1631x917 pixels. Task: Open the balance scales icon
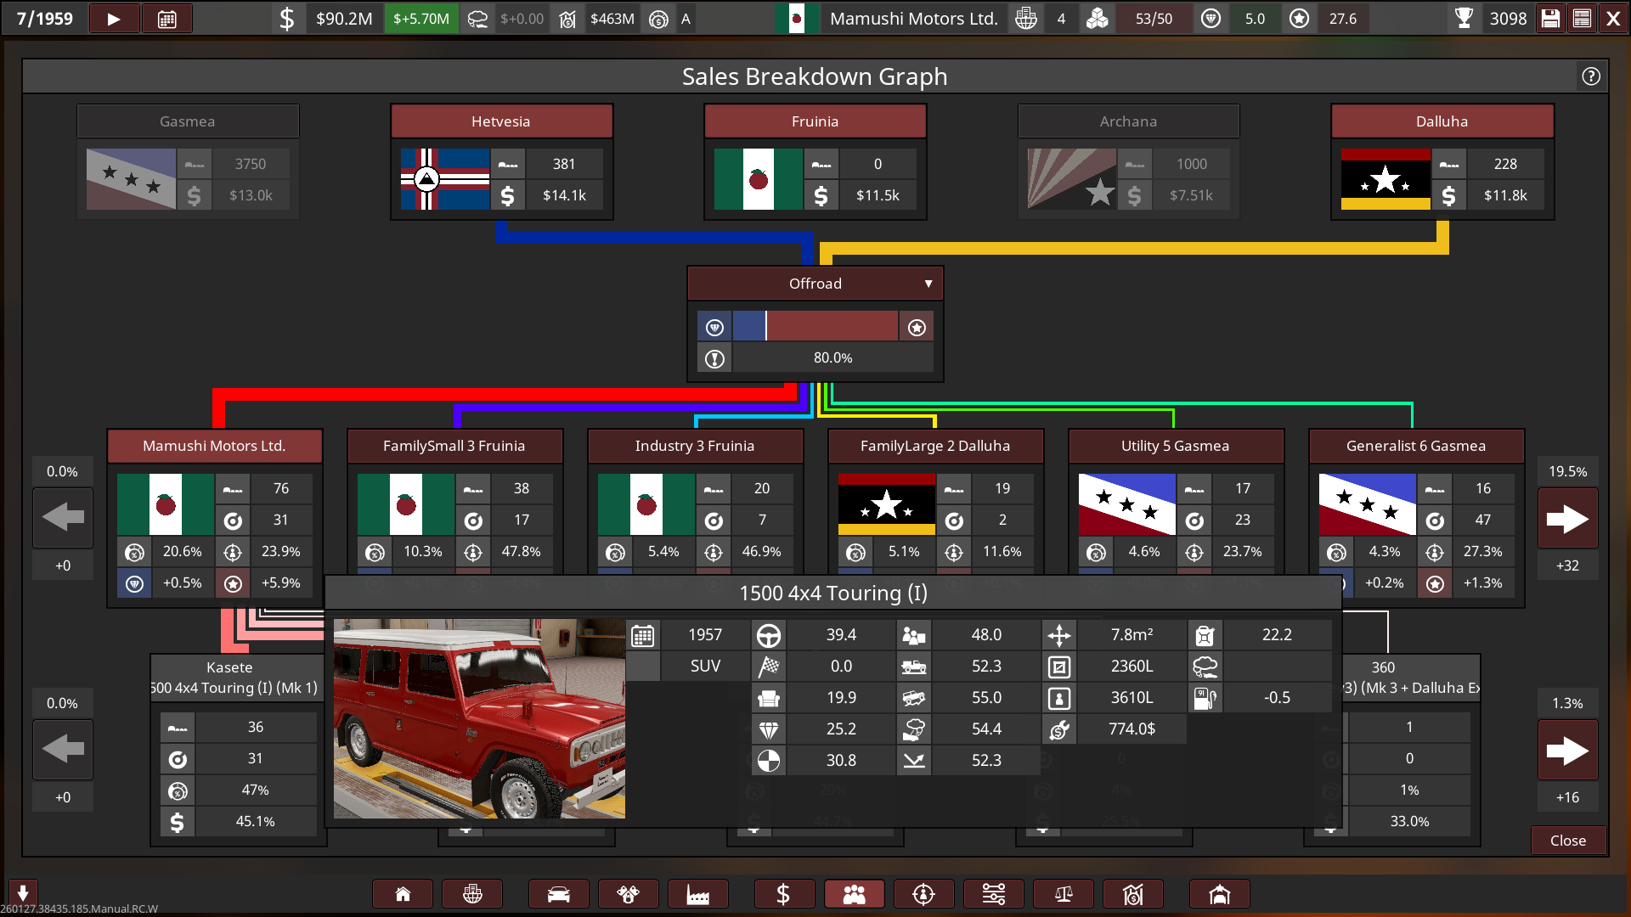(x=1064, y=894)
